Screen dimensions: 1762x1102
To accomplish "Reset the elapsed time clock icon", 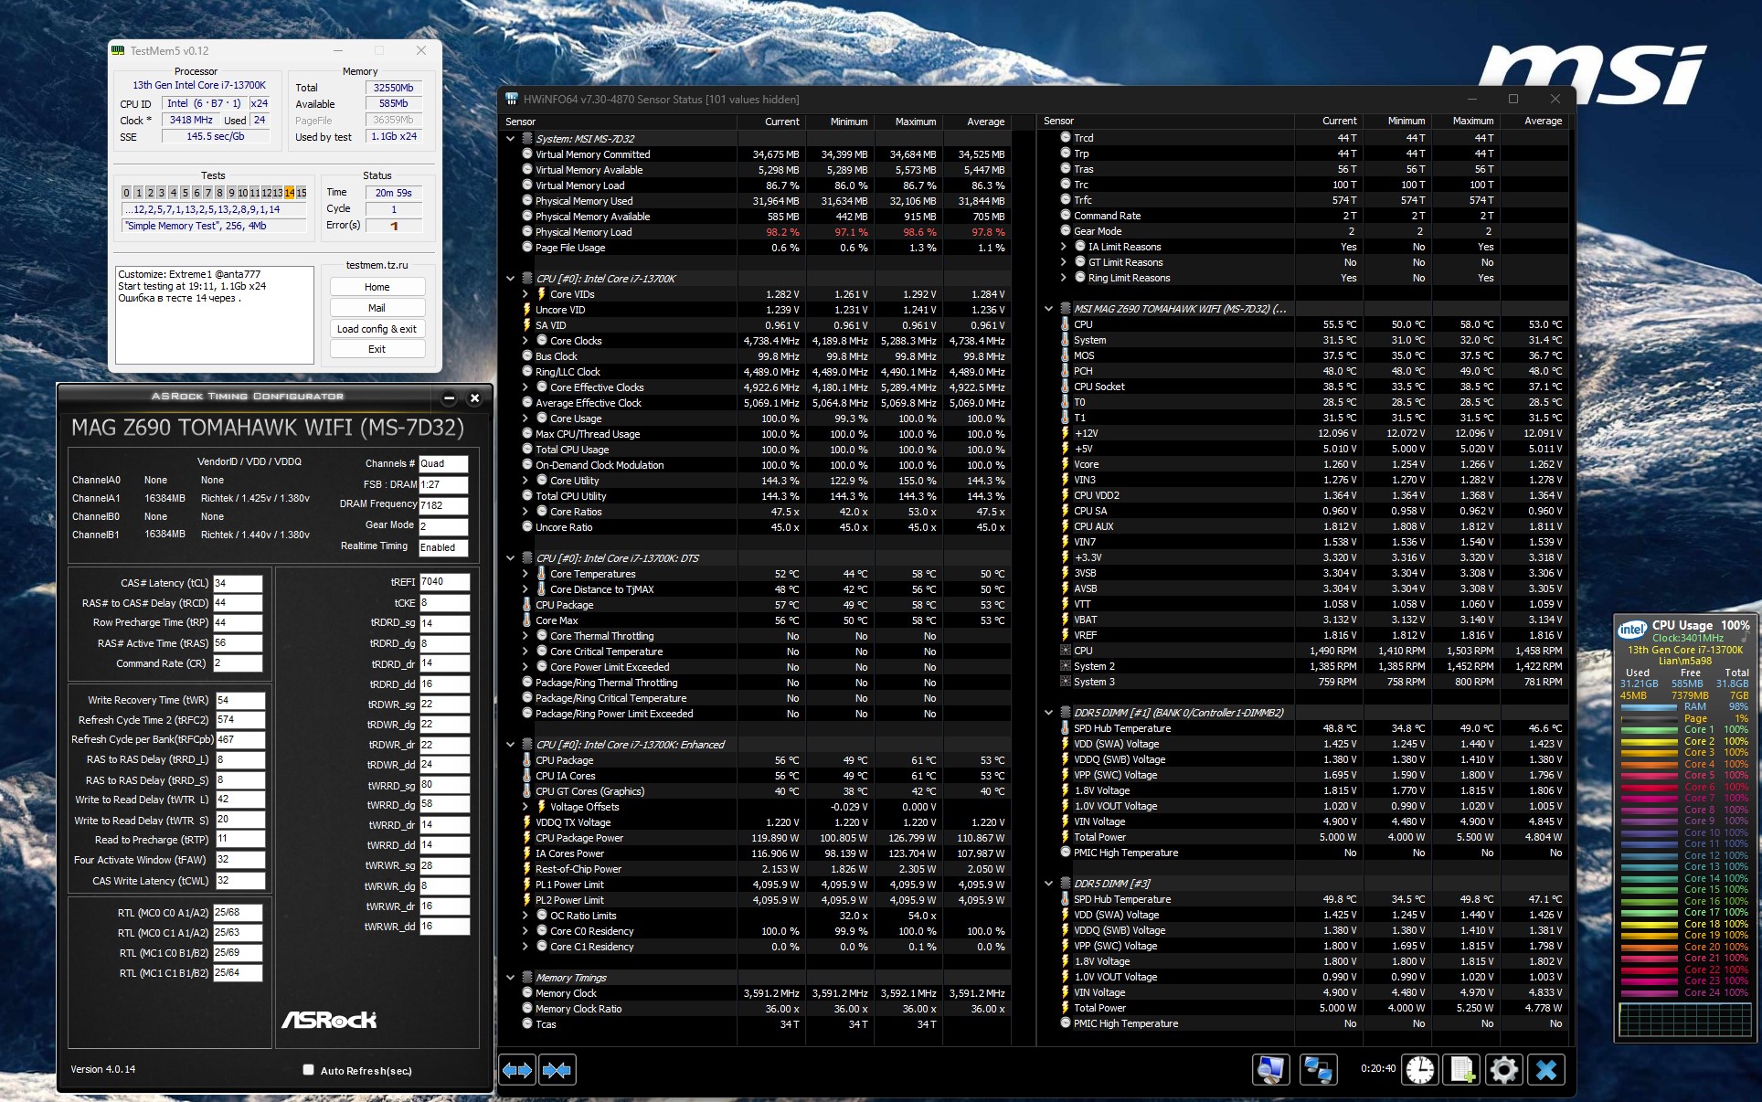I will pos(1419,1069).
